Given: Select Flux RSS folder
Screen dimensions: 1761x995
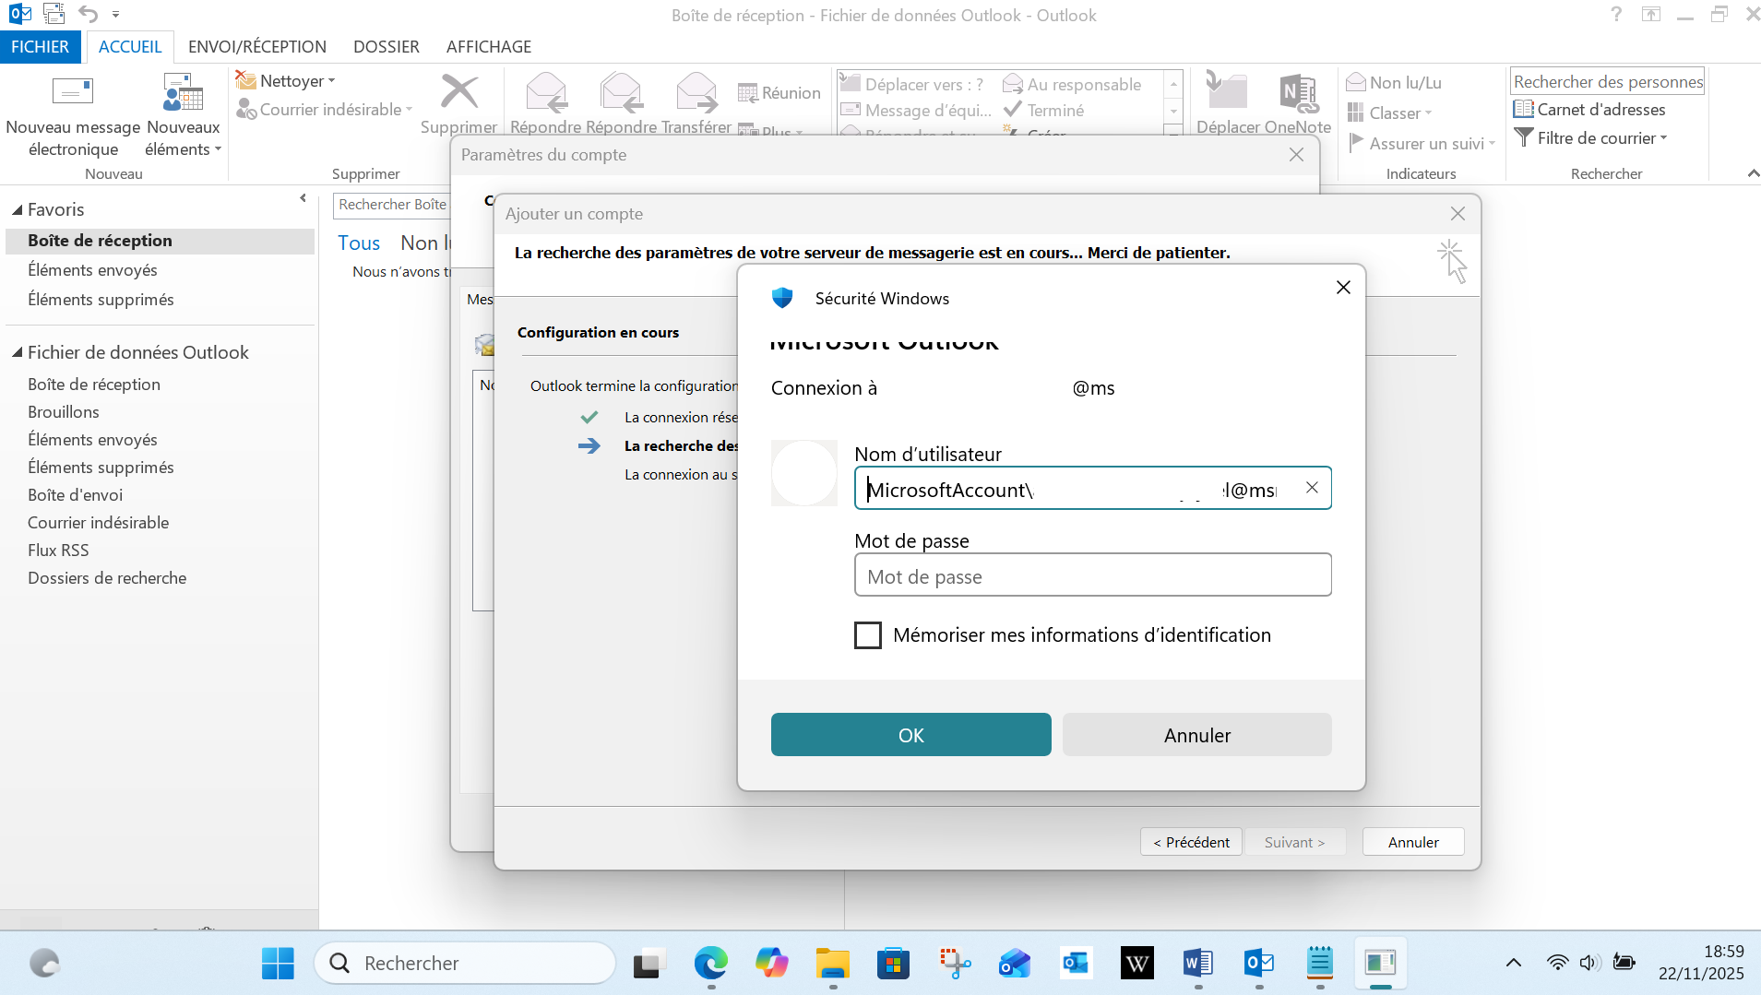Looking at the screenshot, I should coord(58,551).
